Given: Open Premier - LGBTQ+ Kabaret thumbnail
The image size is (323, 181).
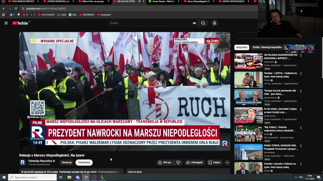Looking at the screenshot, I should (x=248, y=79).
